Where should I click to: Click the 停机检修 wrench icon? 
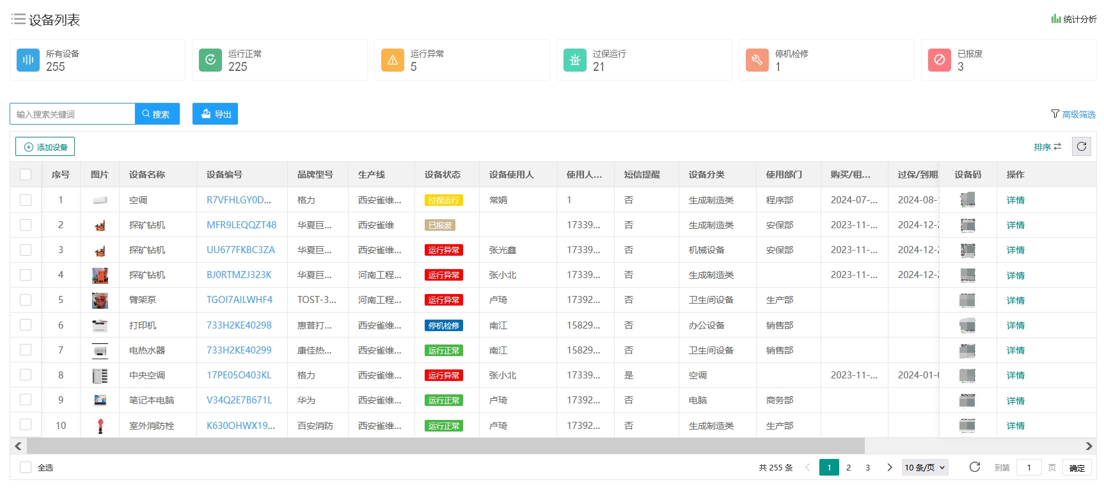tap(757, 60)
